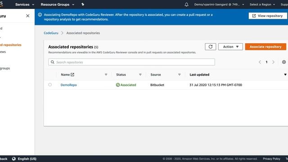
Task: Close the CodeGuru side navigation panel
Action: click(28, 16)
